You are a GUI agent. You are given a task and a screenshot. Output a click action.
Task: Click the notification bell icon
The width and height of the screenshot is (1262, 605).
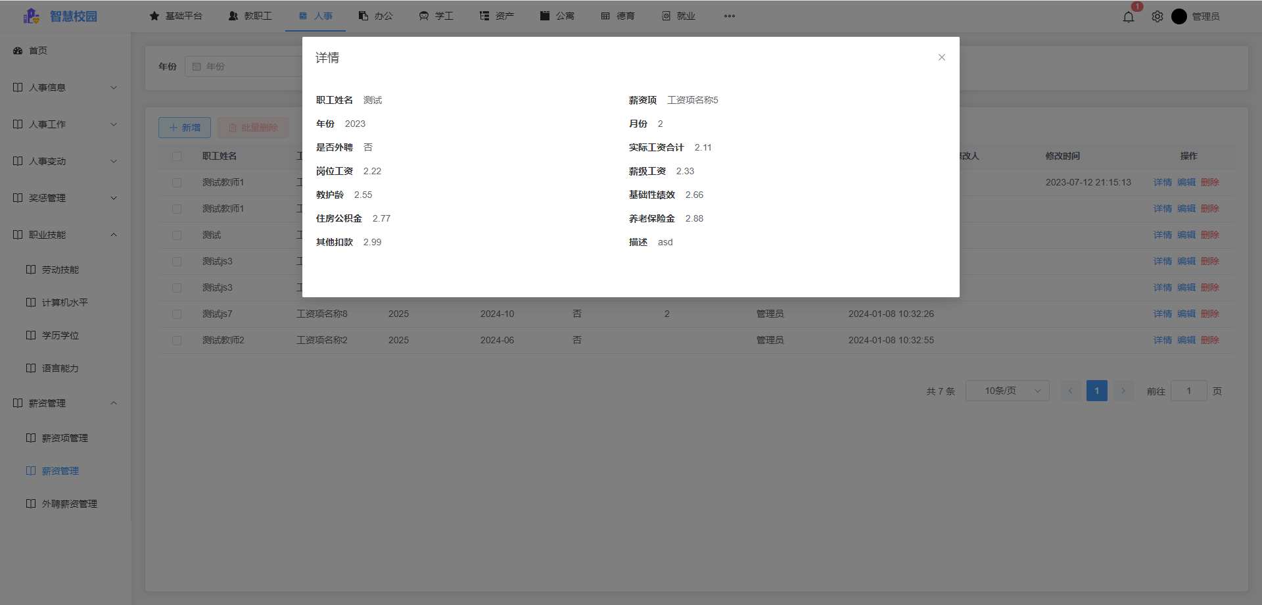1129,17
